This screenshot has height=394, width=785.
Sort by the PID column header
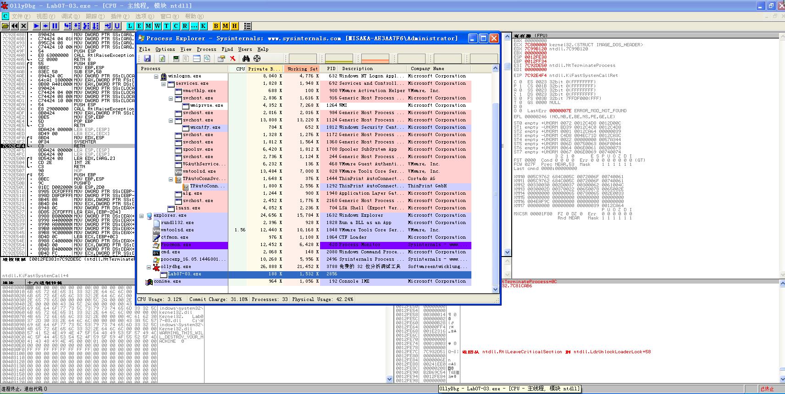[x=330, y=69]
